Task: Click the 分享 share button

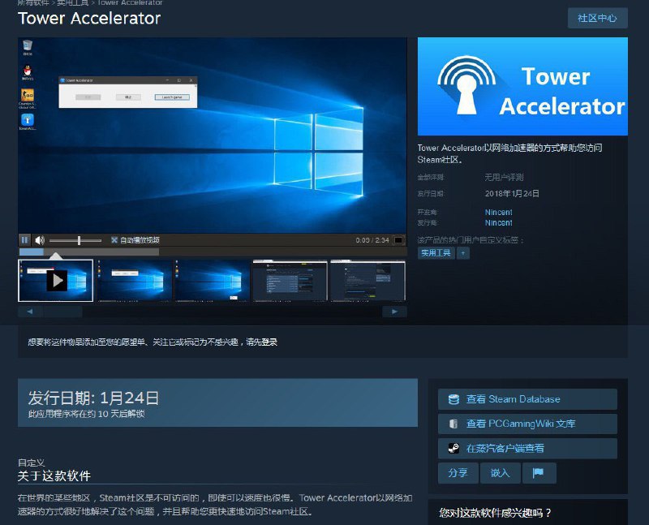Action: pos(458,473)
